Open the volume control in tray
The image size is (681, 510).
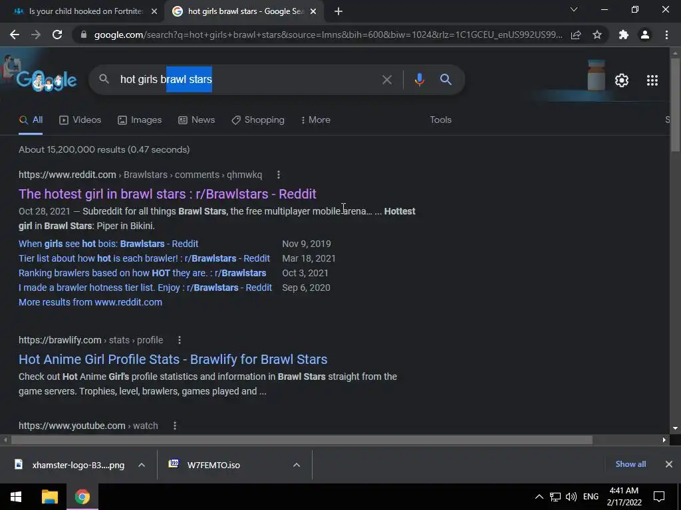click(571, 497)
